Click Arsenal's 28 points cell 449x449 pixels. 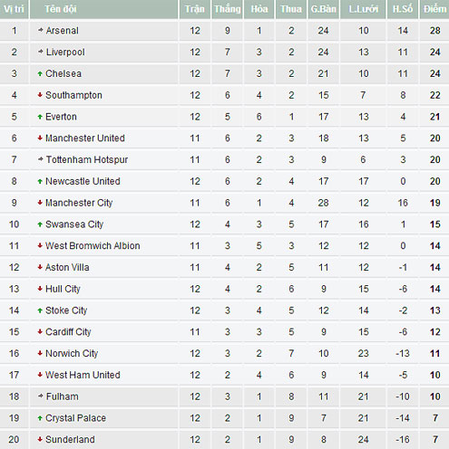[434, 31]
